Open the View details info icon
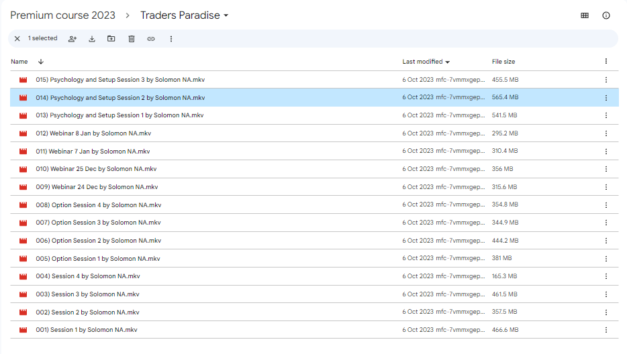This screenshot has height=354, width=627. [x=606, y=15]
